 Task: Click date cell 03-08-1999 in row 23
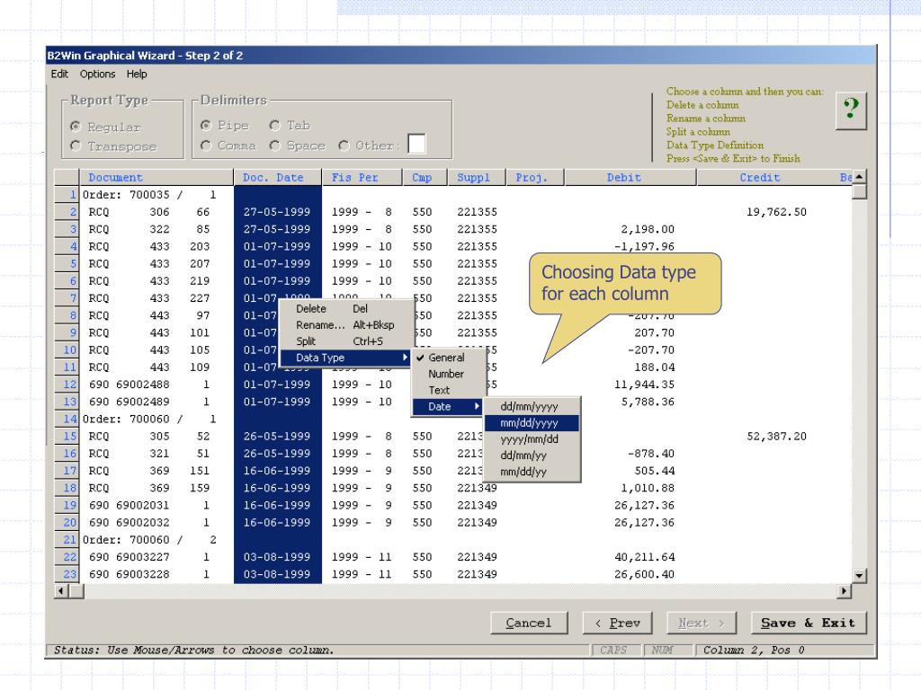[277, 574]
